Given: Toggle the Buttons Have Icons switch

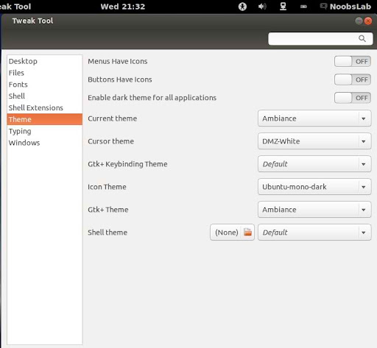Looking at the screenshot, I should 353,79.
